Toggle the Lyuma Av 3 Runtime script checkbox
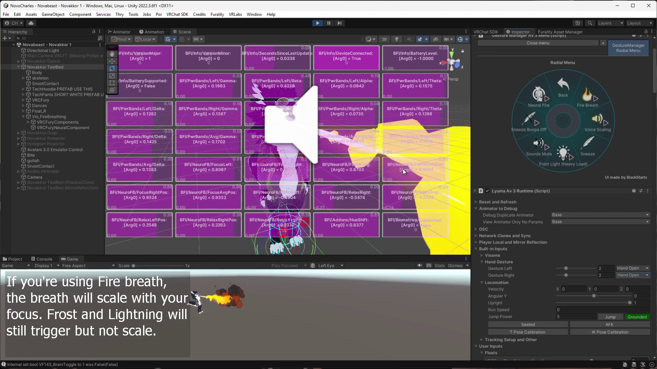657x369 pixels. point(487,191)
